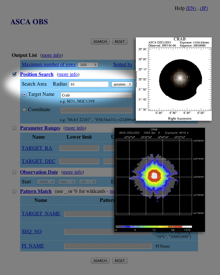Open the Start month dropdown Feb
This screenshot has height=275, width=220.
(67, 182)
